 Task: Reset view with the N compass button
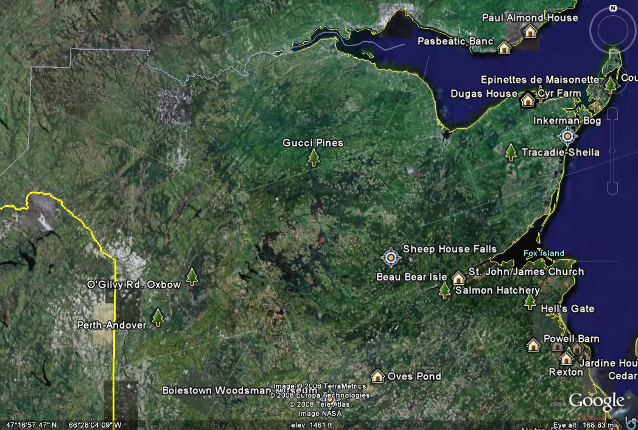(x=612, y=9)
